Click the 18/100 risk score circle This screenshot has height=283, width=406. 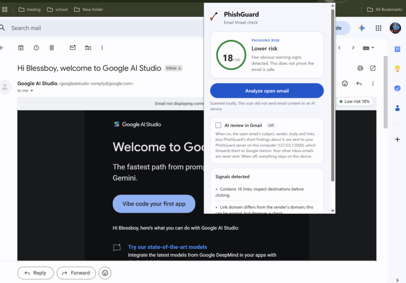click(231, 55)
